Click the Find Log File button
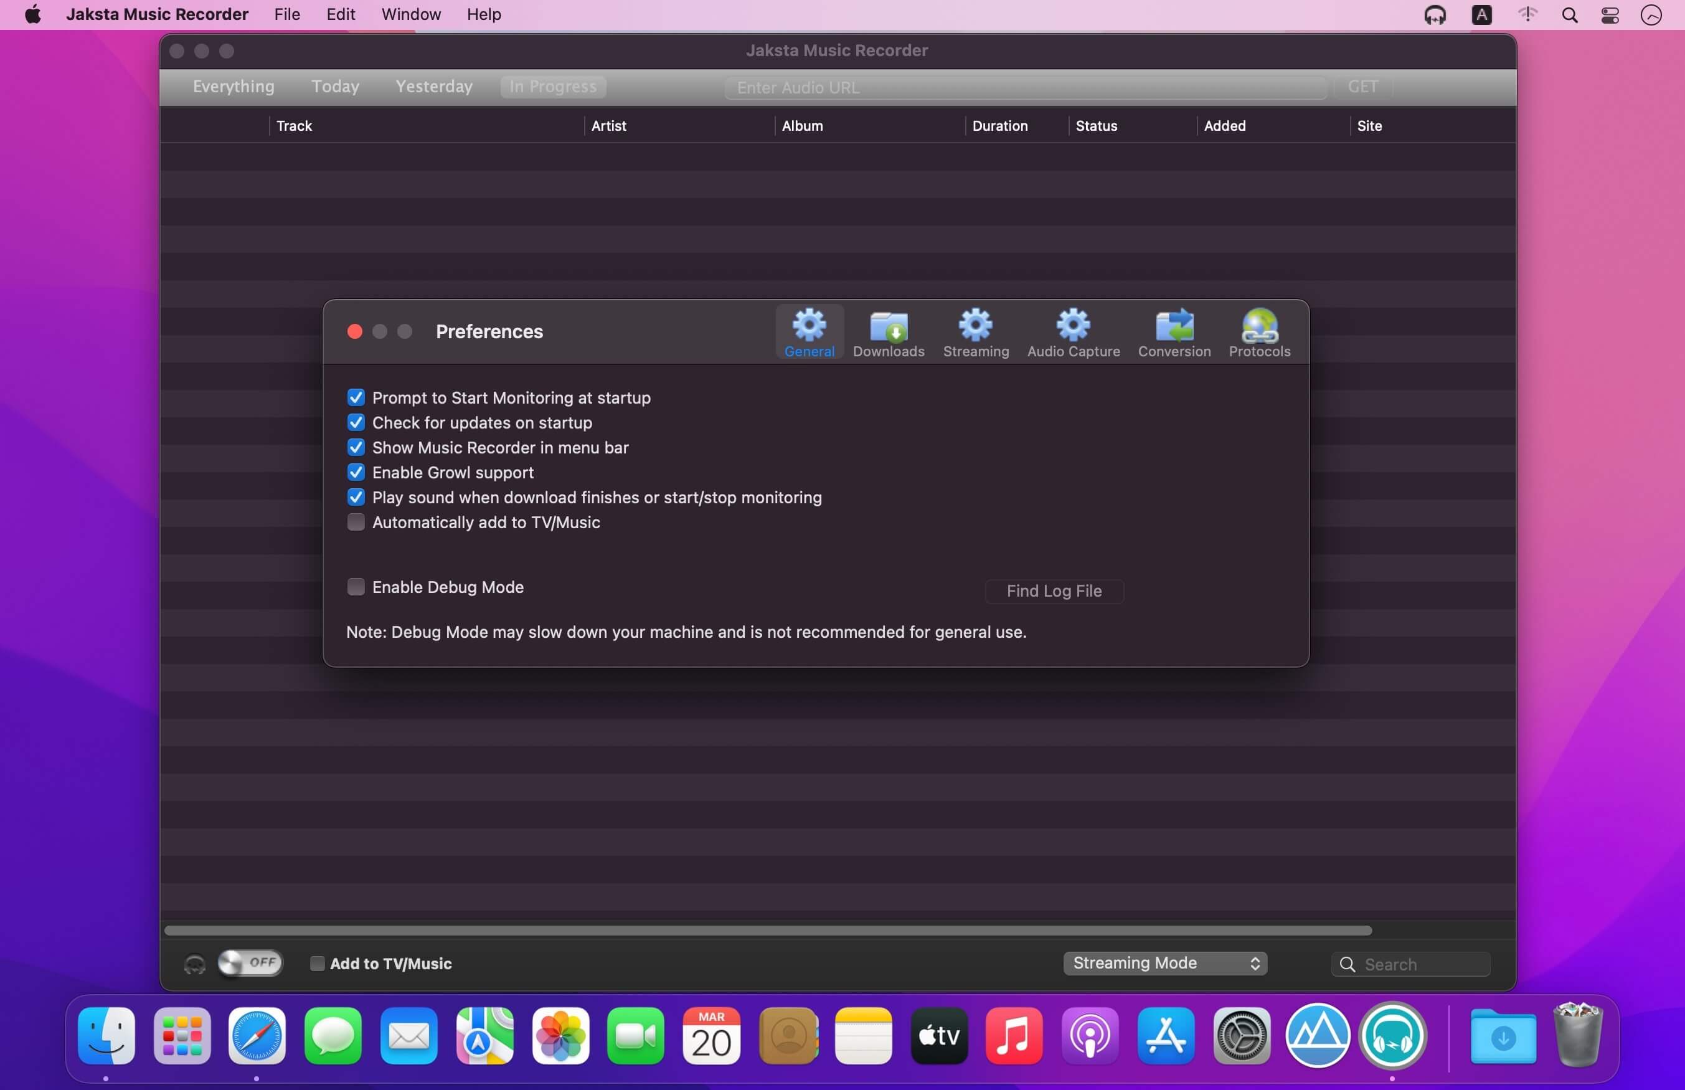 click(x=1054, y=591)
